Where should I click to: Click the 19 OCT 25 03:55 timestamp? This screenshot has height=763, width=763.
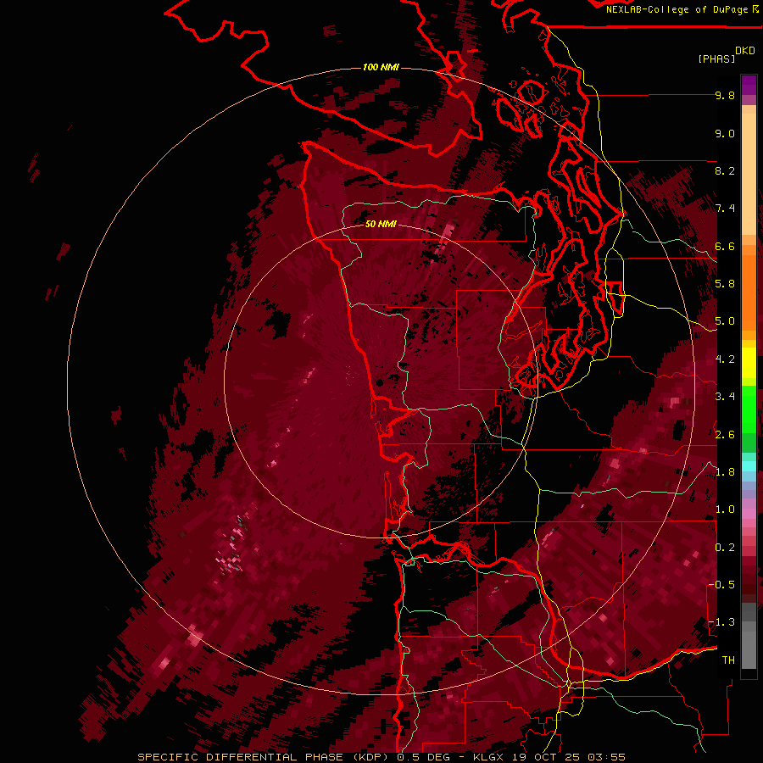coord(568,757)
